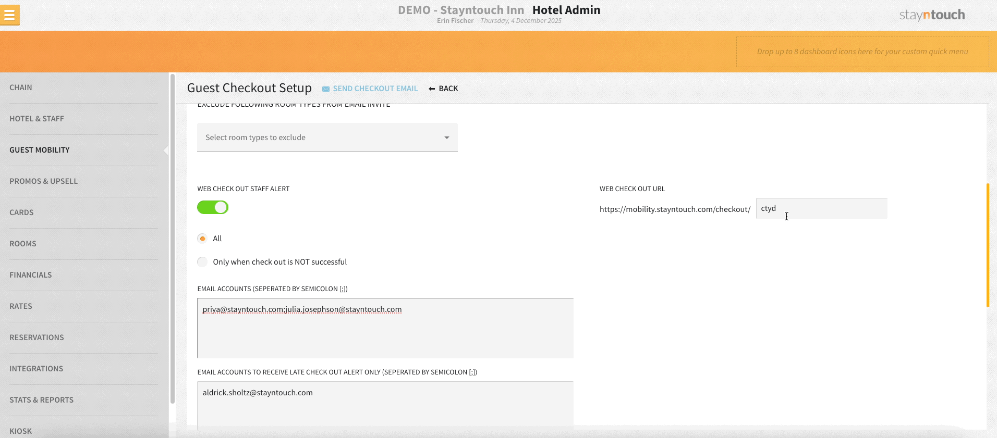Image resolution: width=997 pixels, height=438 pixels.
Task: Open the Cards menu section
Action: (83, 212)
